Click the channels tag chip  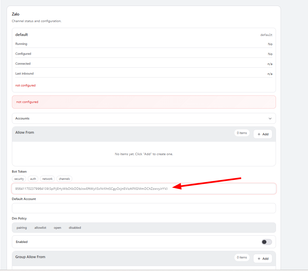tap(64, 179)
